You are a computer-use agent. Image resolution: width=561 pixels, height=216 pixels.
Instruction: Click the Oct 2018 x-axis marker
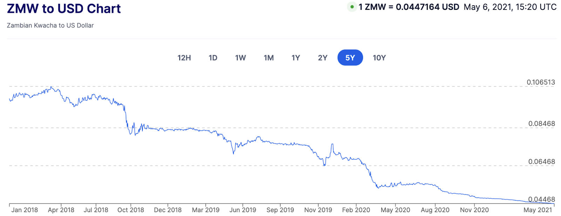[131, 210]
